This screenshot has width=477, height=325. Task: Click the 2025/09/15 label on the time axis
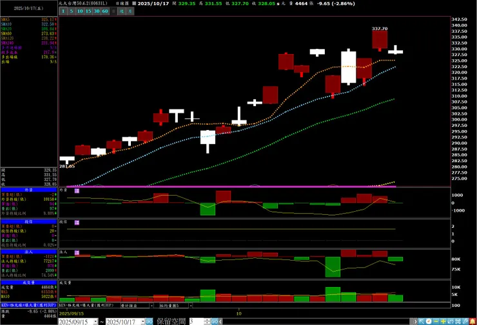[x=72, y=313]
